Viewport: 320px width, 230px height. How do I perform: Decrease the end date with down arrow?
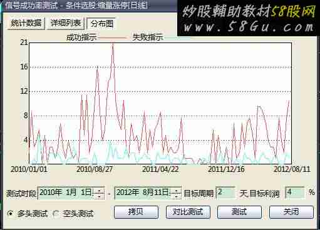pyautogui.click(x=177, y=196)
